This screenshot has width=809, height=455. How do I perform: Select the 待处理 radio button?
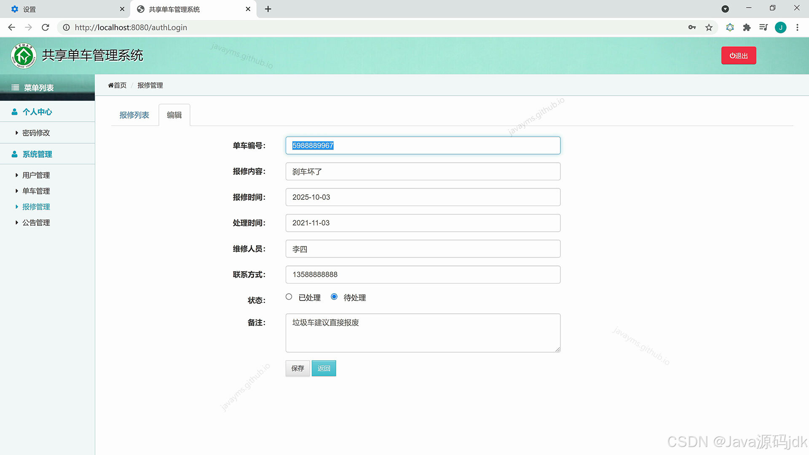click(x=334, y=297)
